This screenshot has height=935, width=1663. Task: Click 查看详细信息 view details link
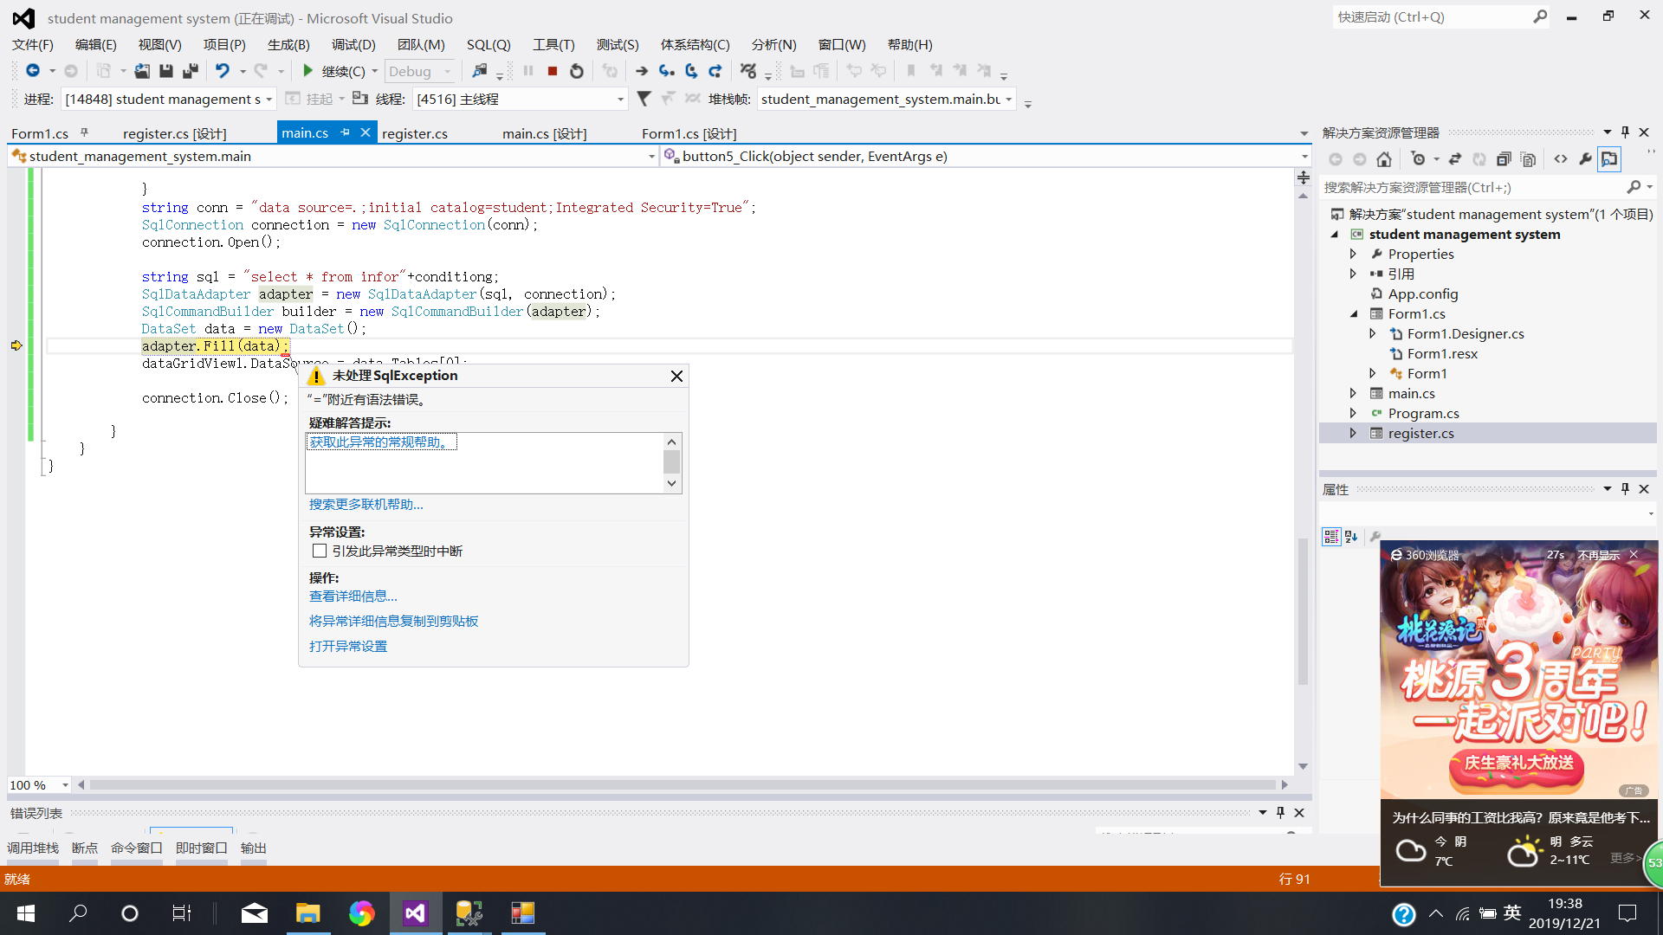pyautogui.click(x=353, y=596)
